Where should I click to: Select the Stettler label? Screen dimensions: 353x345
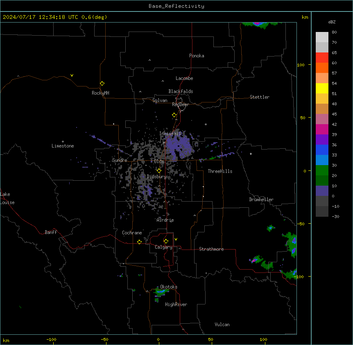[260, 97]
